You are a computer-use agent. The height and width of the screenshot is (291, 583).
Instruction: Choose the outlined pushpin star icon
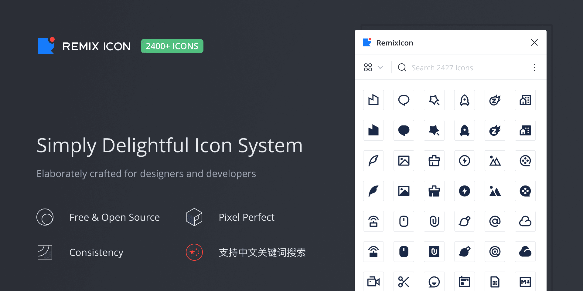click(x=434, y=100)
